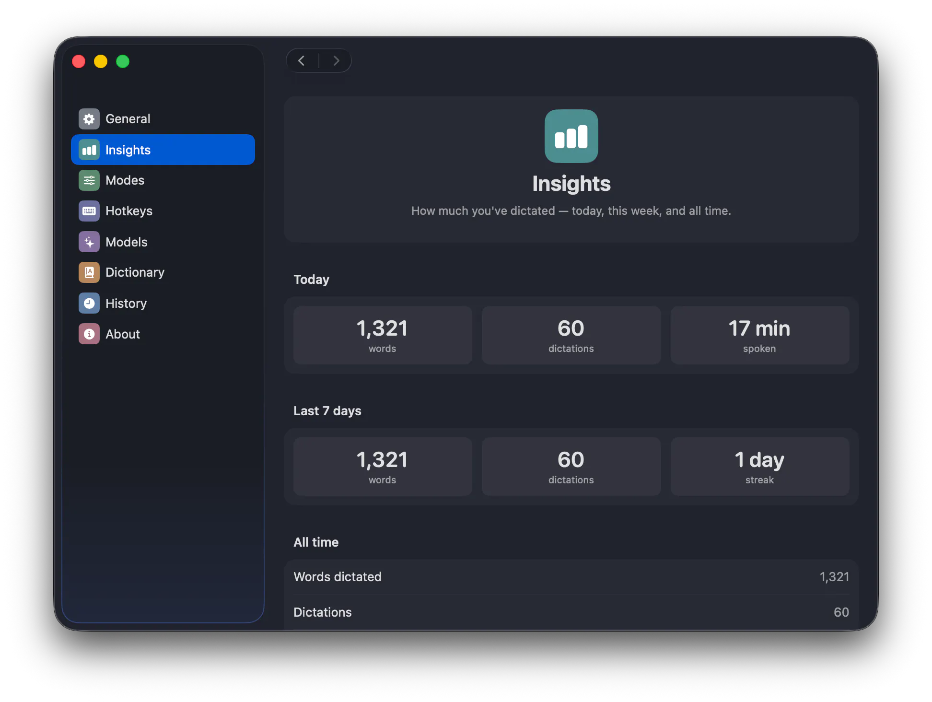Click the All time heading
The image size is (932, 702).
[316, 542]
